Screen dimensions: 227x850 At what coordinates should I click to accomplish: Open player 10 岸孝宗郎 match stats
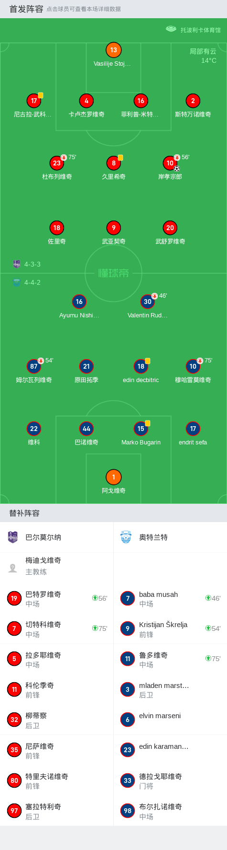pyautogui.click(x=170, y=168)
